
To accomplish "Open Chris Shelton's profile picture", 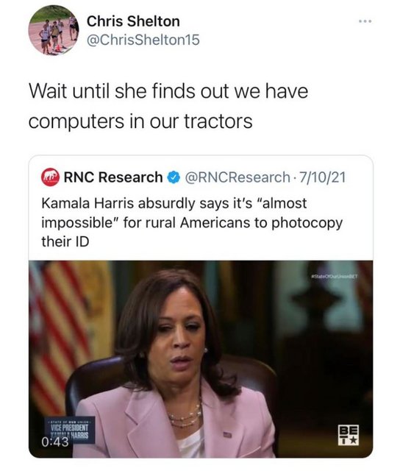I will click(x=54, y=30).
